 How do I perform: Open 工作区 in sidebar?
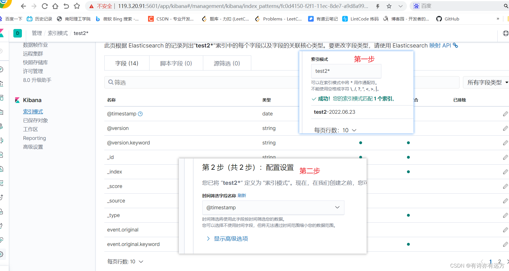(x=30, y=129)
